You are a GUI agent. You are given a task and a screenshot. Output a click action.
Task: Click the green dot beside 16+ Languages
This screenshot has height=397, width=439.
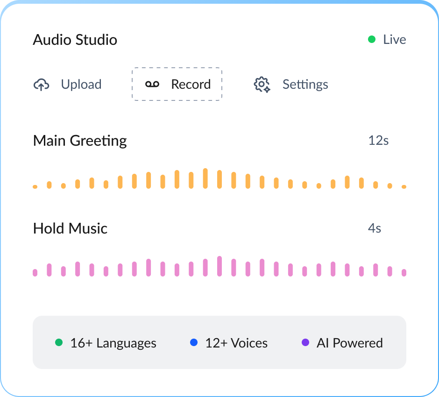point(59,343)
